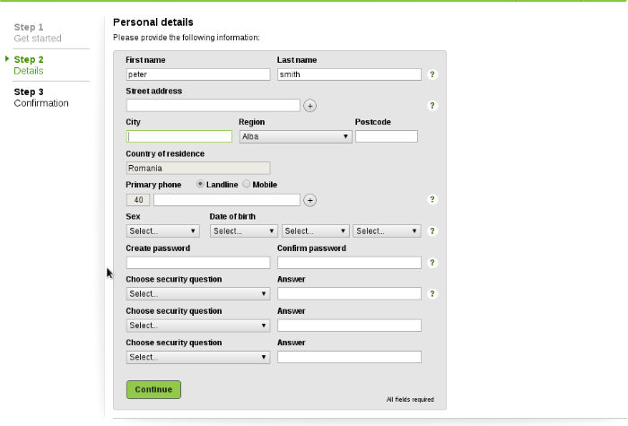628x426 pixels.
Task: Click the Postcode text field
Action: coord(386,137)
